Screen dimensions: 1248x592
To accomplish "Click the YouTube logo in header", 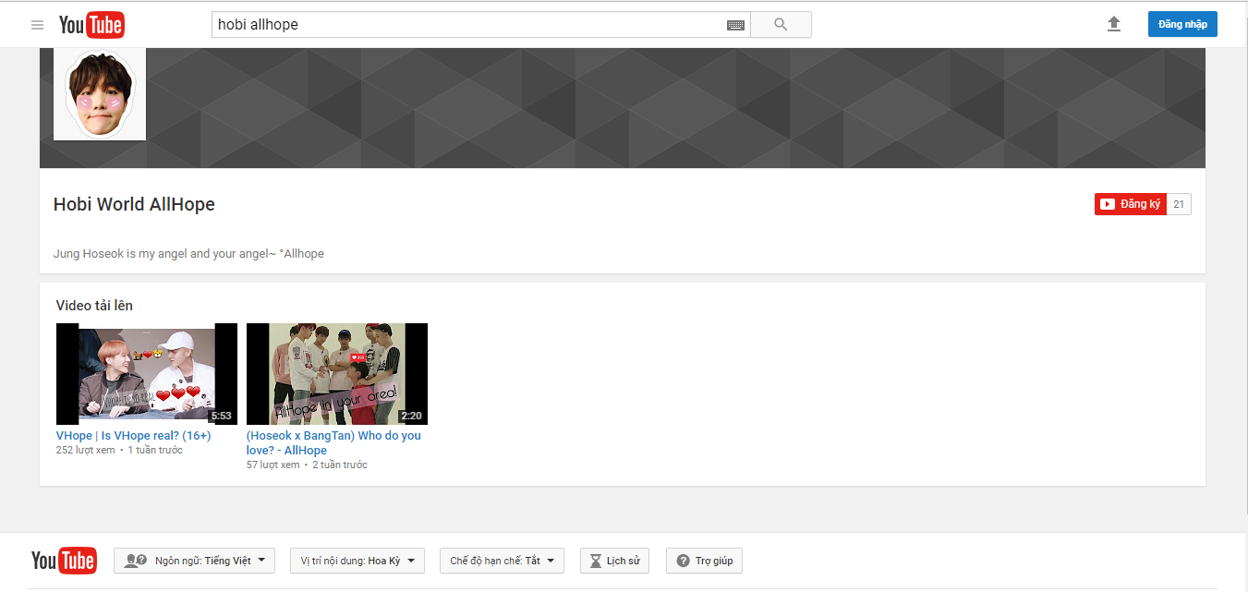I will (x=91, y=25).
